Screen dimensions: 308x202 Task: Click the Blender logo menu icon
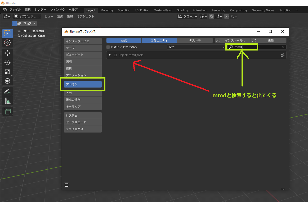[5, 10]
